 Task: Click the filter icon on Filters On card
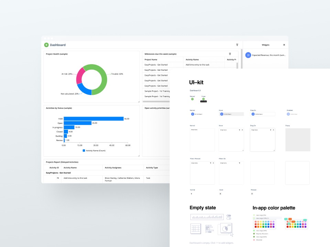(240, 163)
